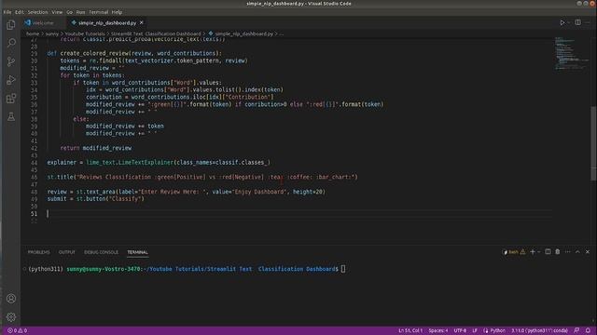Click the 'Youtube Tutorials' breadcrumb segment
The image size is (597, 335).
point(85,33)
